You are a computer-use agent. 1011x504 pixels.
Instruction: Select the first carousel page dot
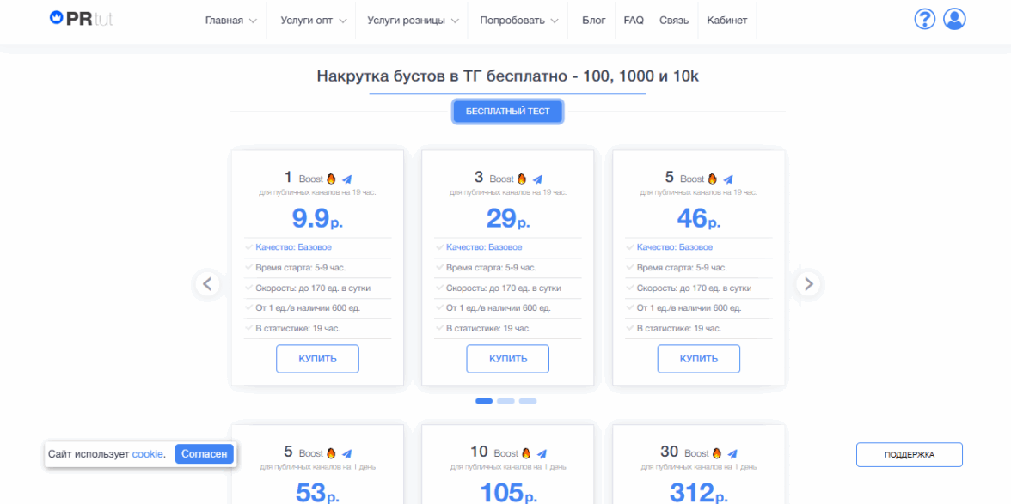[484, 401]
